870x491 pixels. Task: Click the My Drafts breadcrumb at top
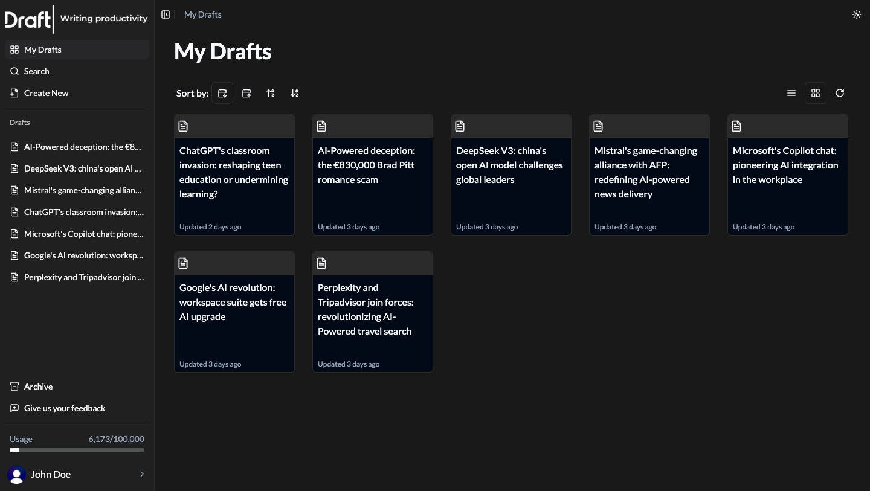(202, 14)
